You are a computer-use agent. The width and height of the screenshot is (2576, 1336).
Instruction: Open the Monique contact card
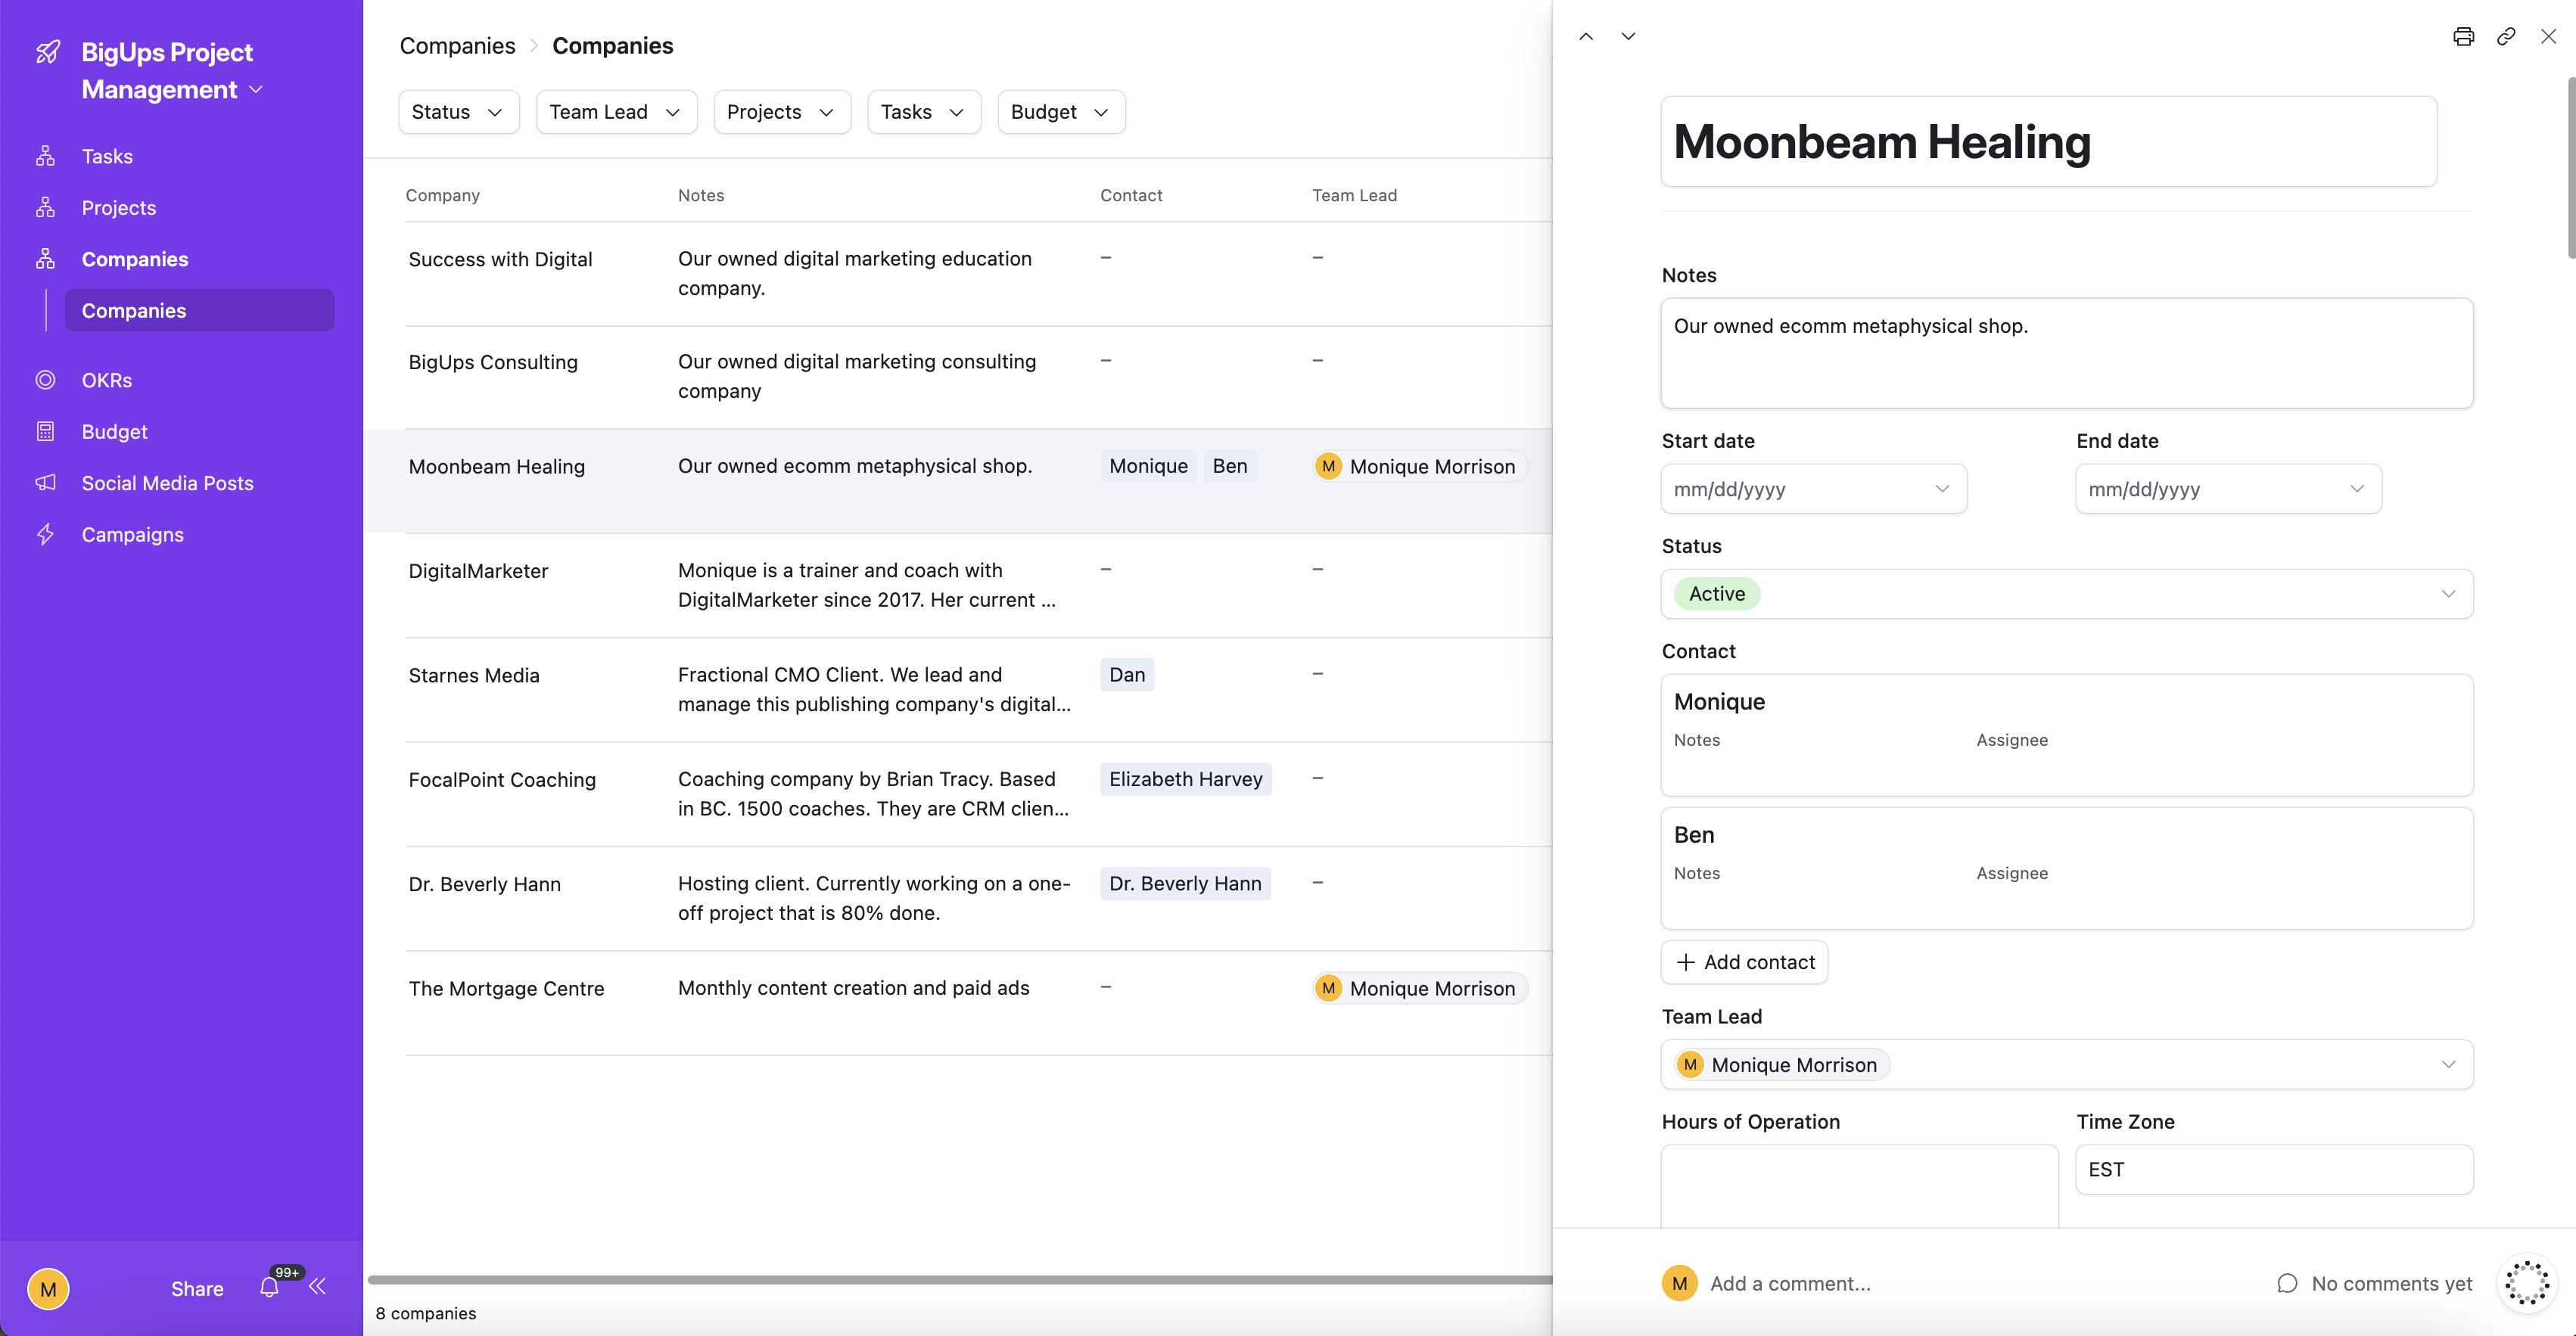(x=2067, y=735)
